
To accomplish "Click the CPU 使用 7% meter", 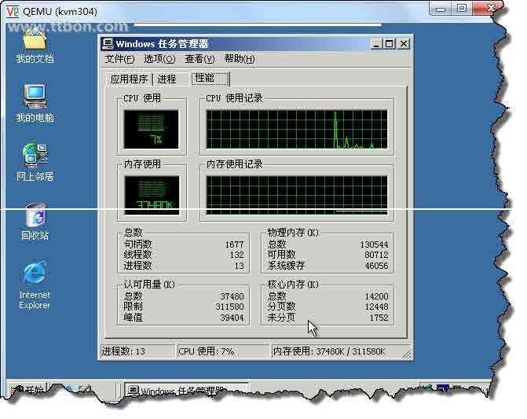I will [x=152, y=129].
